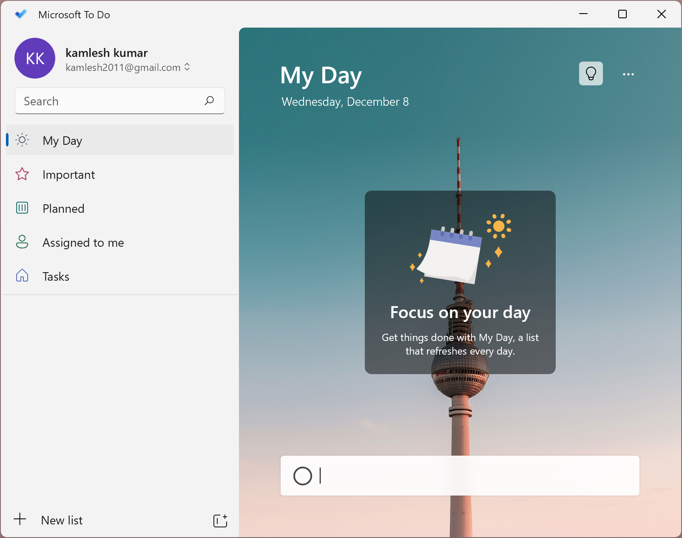The width and height of the screenshot is (682, 538).
Task: Click the account name kamlesh kumar
Action: 107,53
